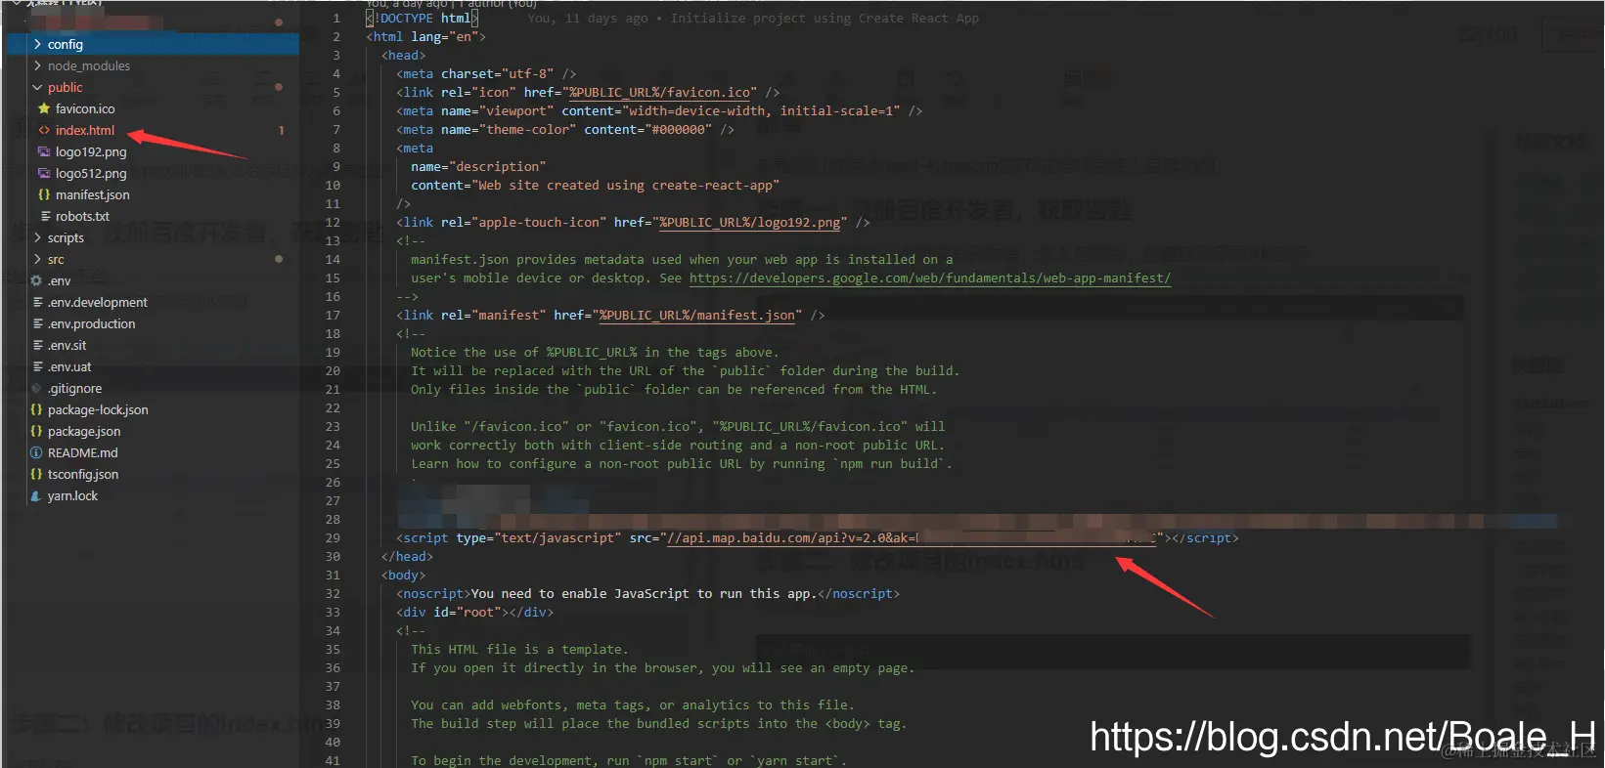The width and height of the screenshot is (1605, 768).
Task: Click the 'root' div id text
Action: 478,612
